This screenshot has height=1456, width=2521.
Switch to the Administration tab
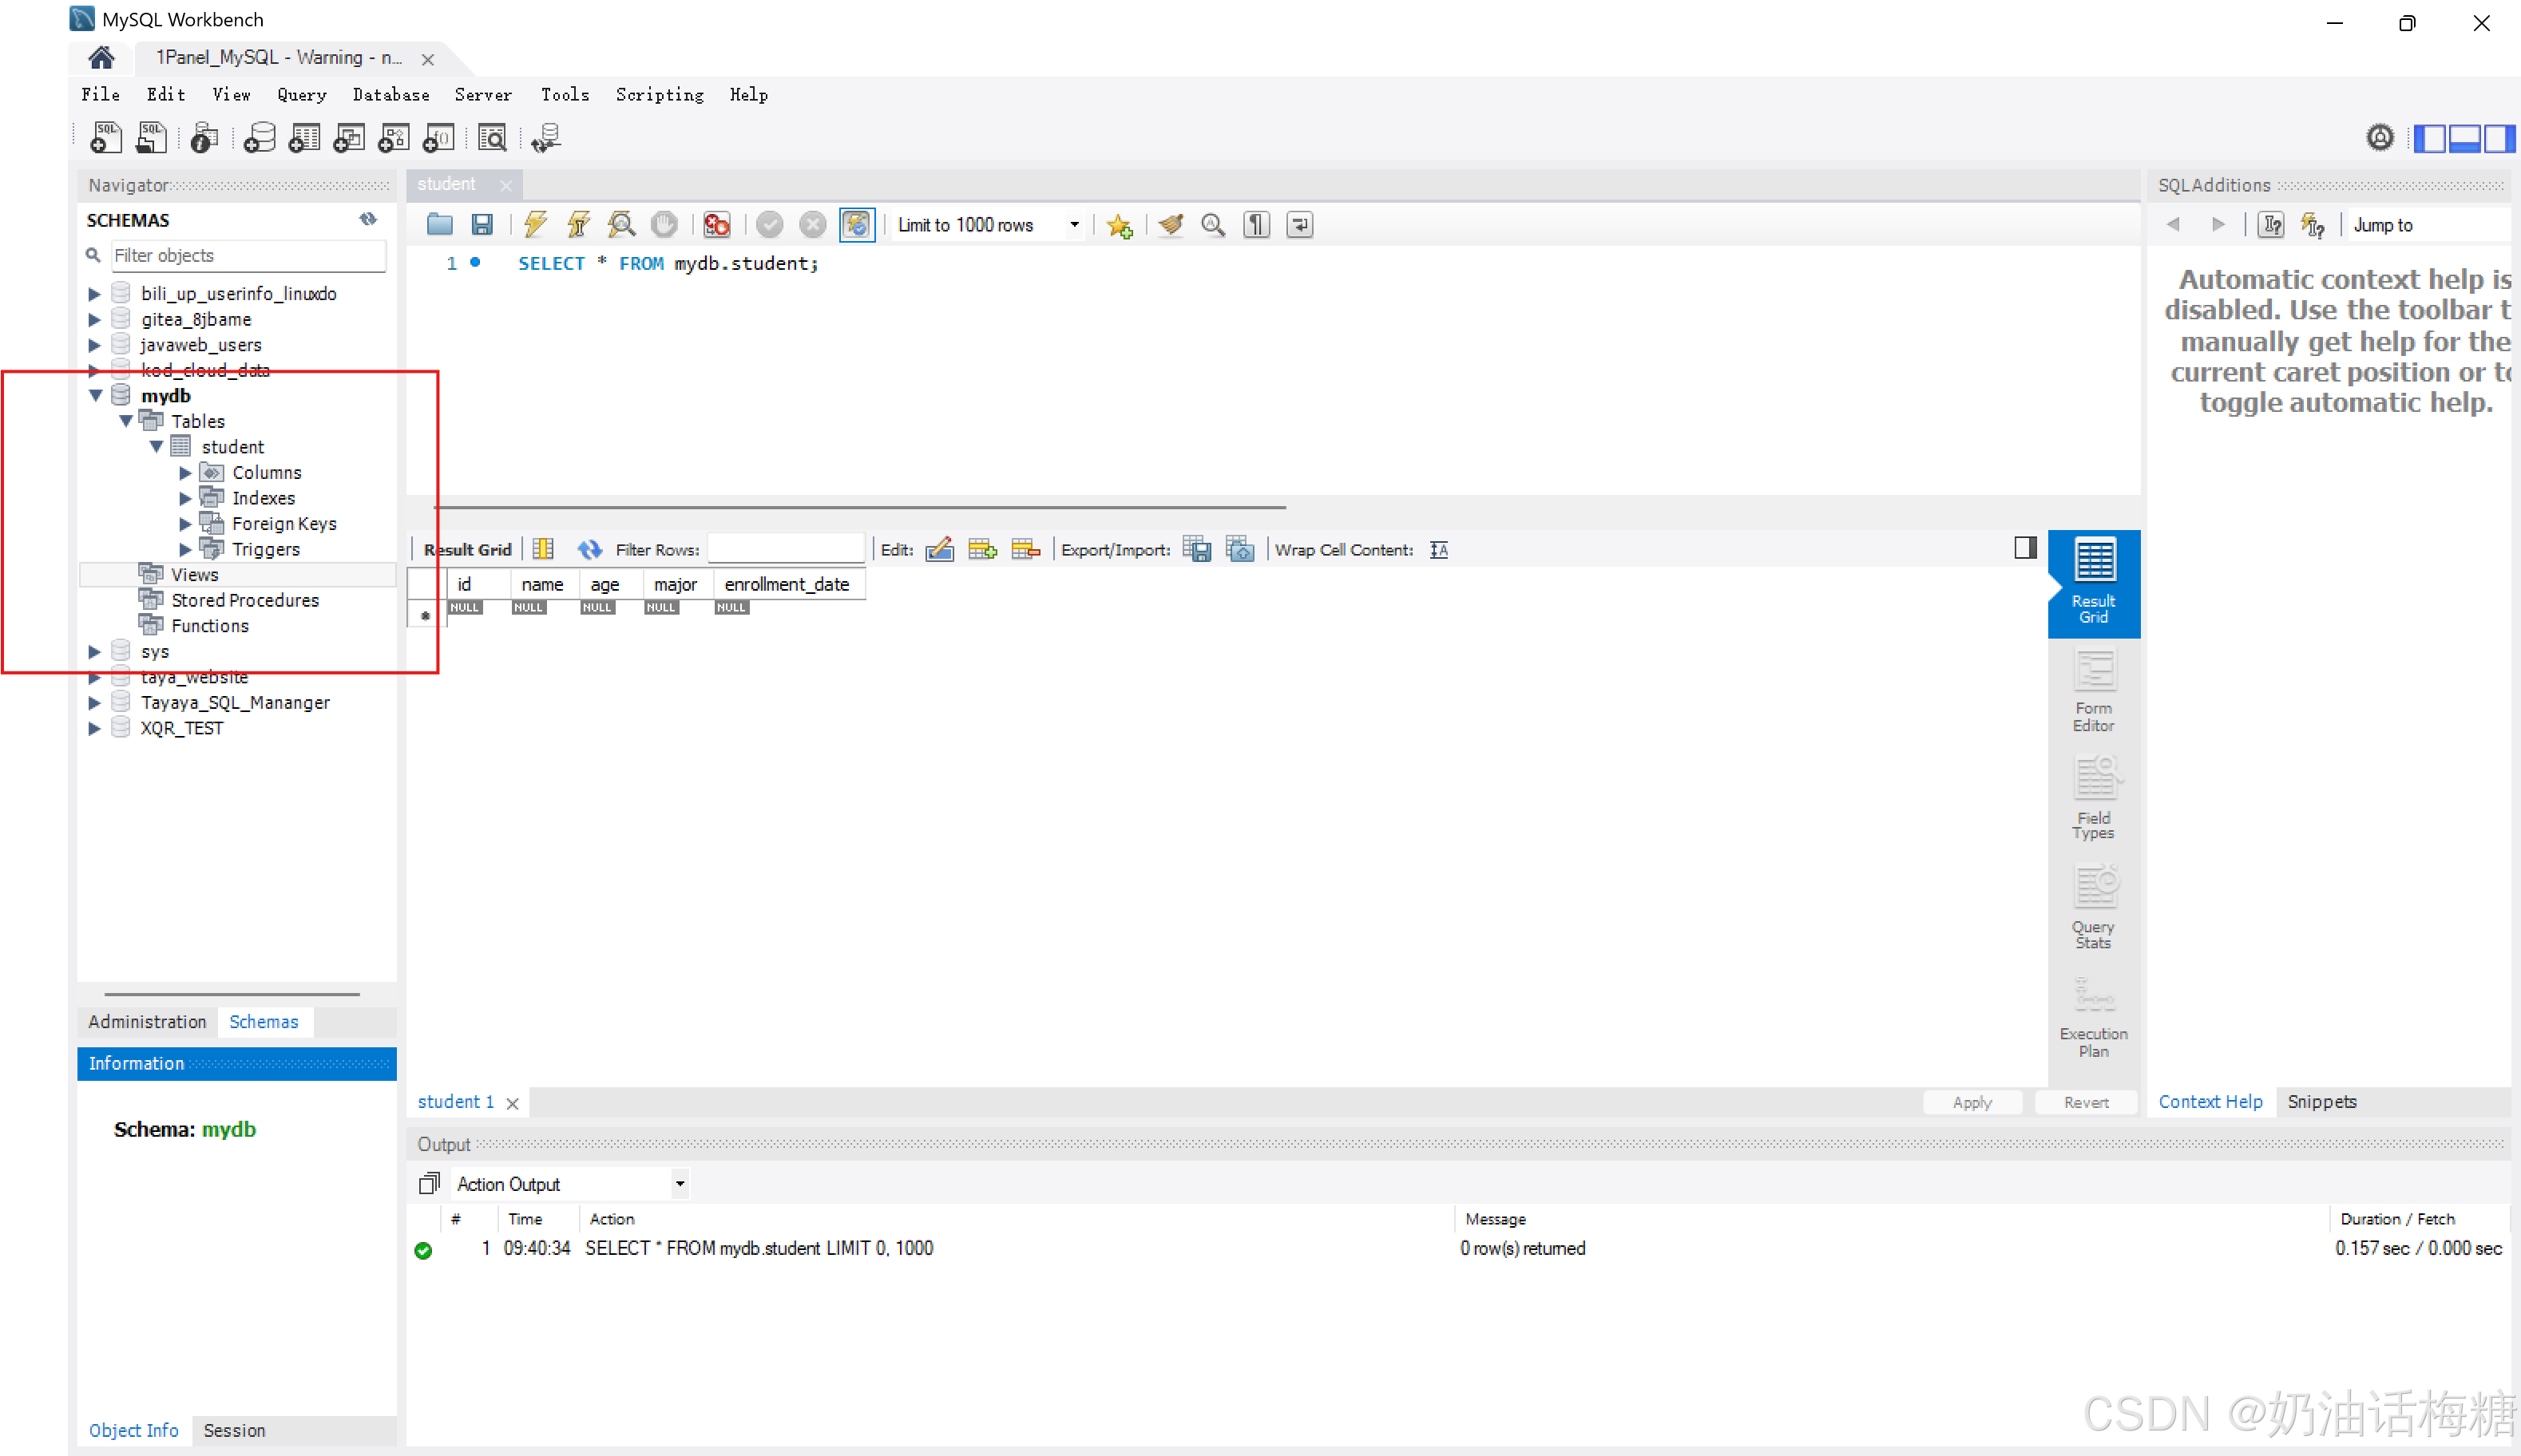(147, 1021)
